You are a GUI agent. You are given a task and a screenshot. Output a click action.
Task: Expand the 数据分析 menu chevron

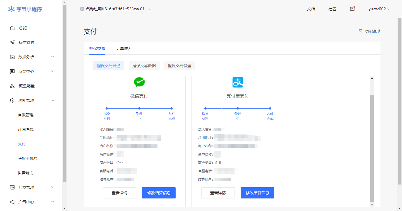53,57
